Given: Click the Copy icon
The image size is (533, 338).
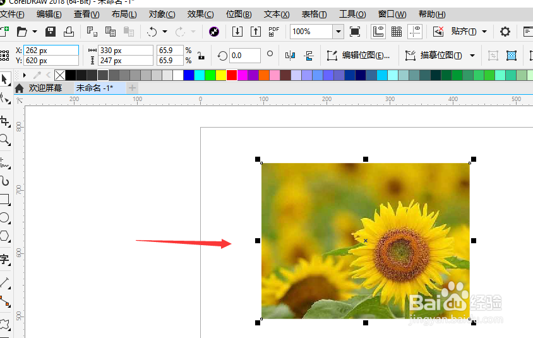Looking at the screenshot, I should tap(110, 32).
